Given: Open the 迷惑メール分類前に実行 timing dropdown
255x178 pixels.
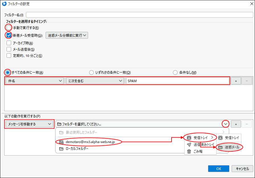Looking at the screenshot, I should point(67,36).
